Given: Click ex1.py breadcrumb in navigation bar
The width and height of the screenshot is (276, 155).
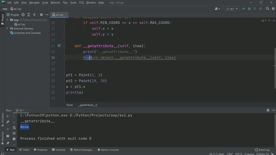Looking at the screenshot, I should [16, 9].
